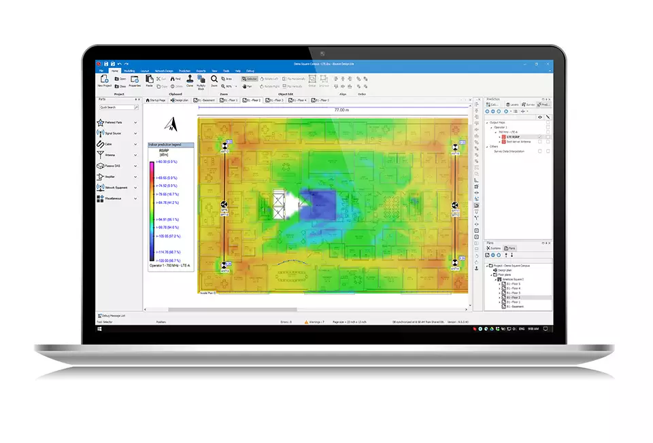Screen dimensions: 653x443
Task: Open the Debug Message List
Action: click(x=111, y=316)
